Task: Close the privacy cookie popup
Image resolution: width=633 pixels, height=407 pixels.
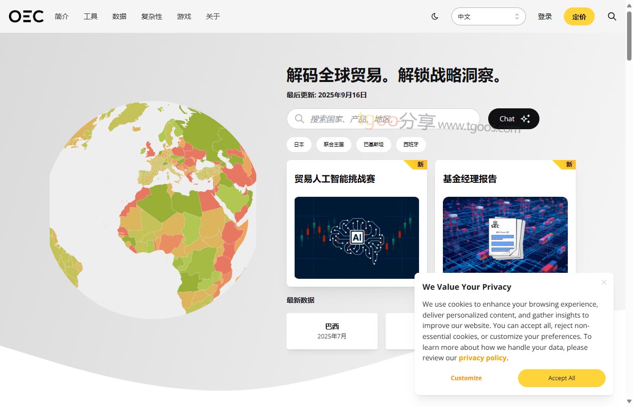Action: [x=604, y=282]
